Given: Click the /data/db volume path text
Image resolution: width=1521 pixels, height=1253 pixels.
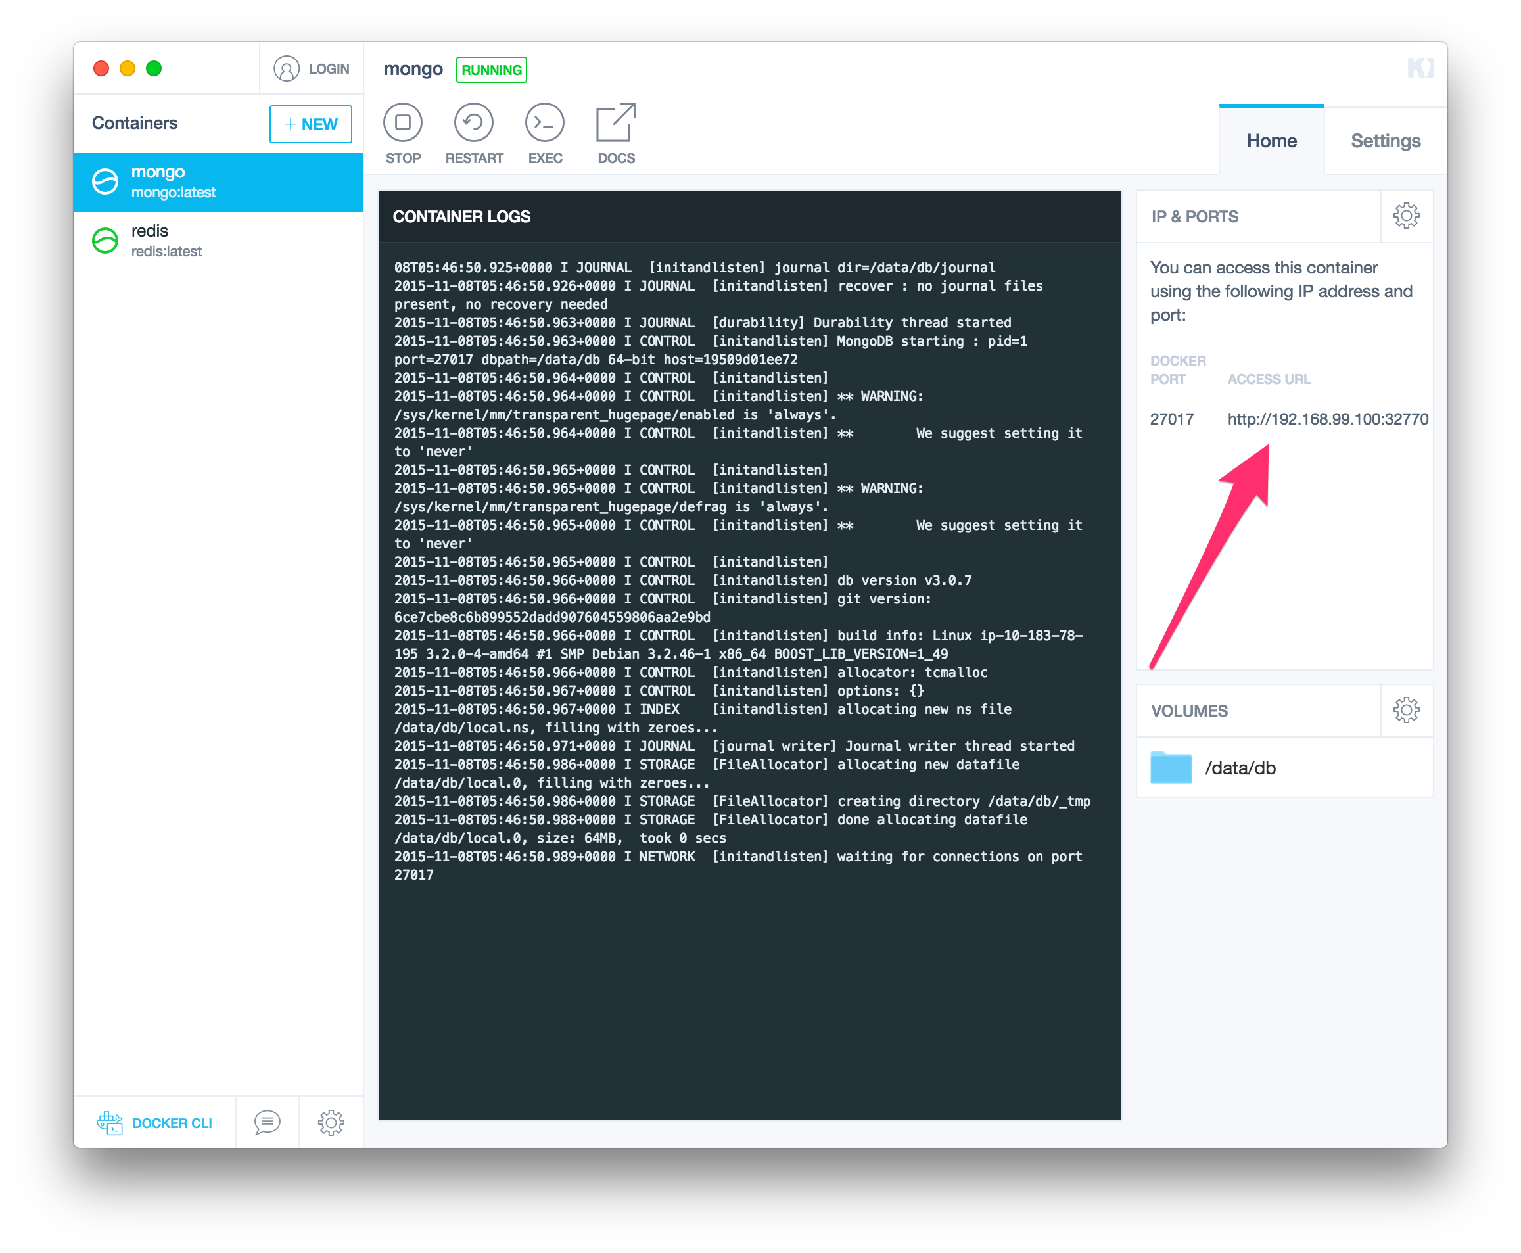Looking at the screenshot, I should [x=1240, y=768].
